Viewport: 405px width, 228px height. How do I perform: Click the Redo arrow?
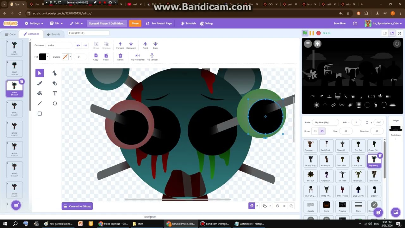85,45
